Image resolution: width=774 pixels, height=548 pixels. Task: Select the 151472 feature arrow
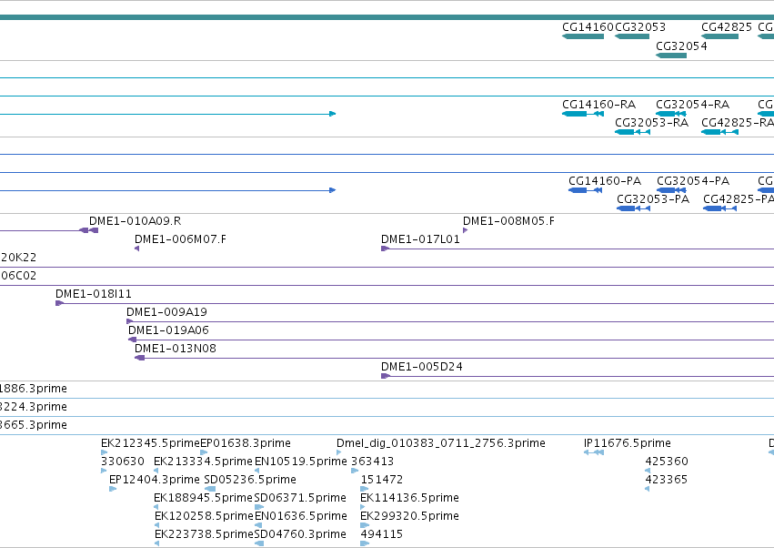click(365, 489)
